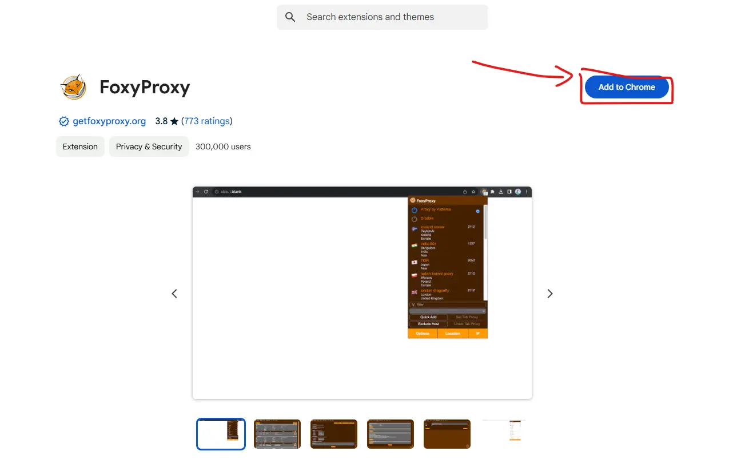This screenshot has width=741, height=467.
Task: Open the getfoxyproxy.org publisher link
Action: click(109, 121)
